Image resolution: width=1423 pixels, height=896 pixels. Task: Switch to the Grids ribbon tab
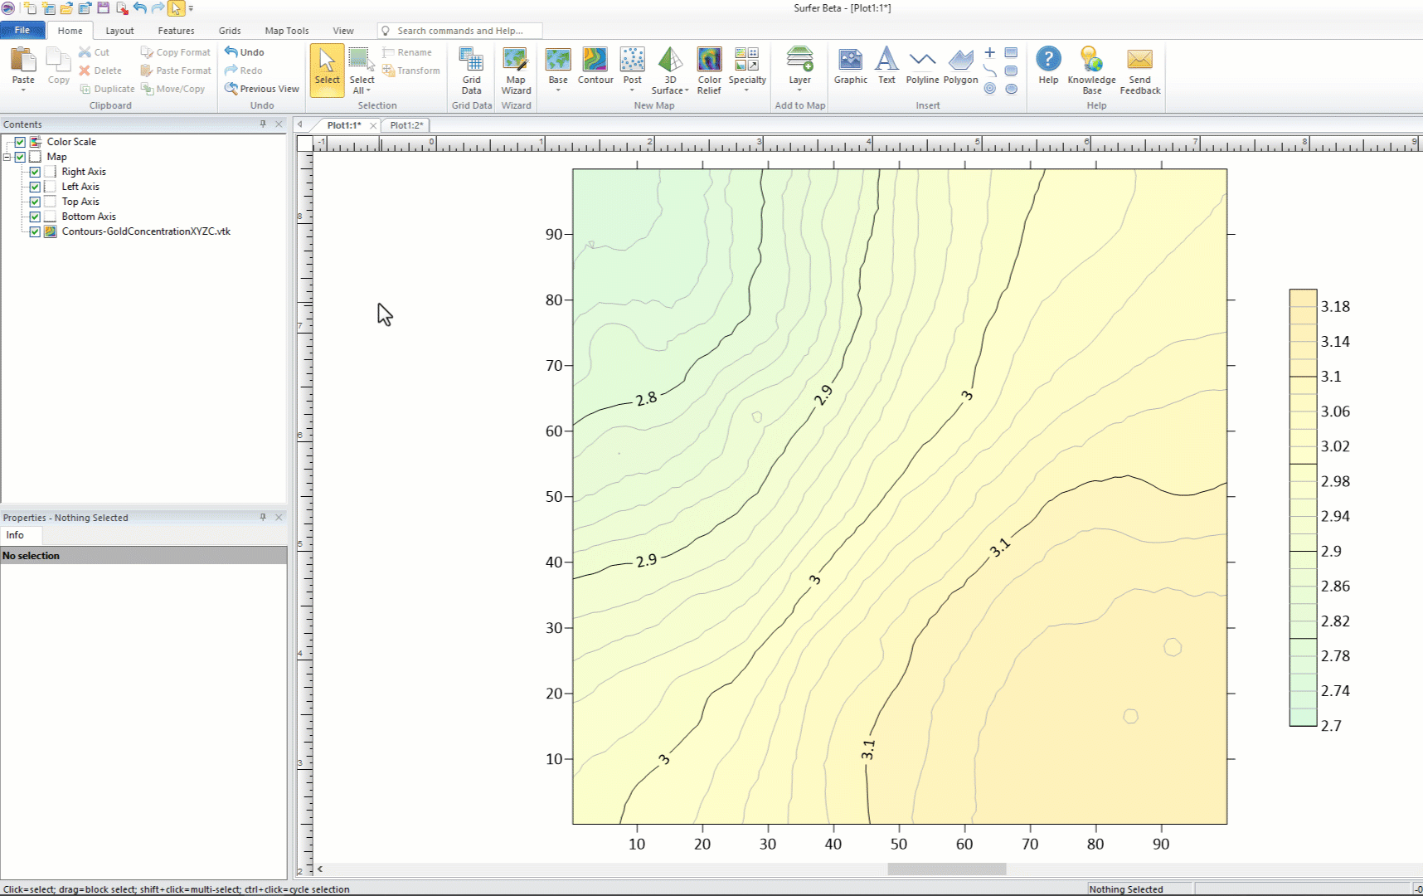click(230, 31)
